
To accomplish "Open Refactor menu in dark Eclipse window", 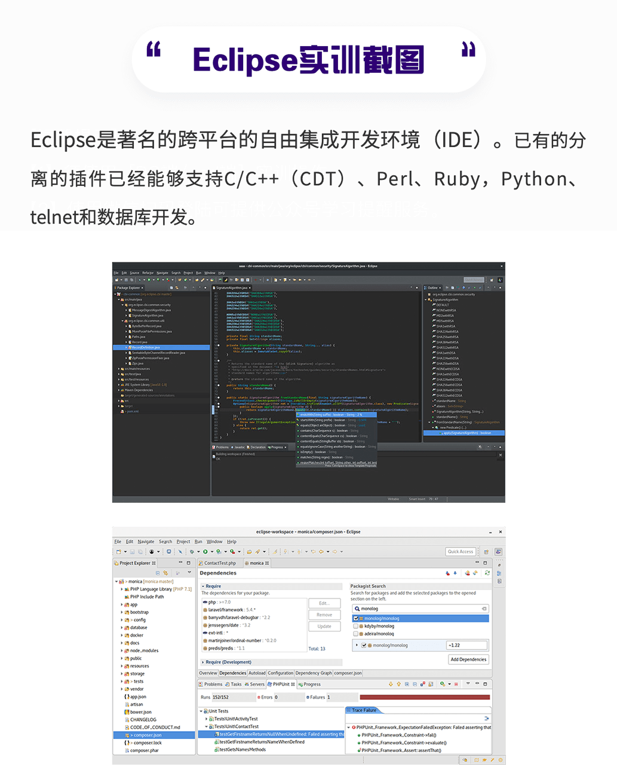I will tap(148, 273).
